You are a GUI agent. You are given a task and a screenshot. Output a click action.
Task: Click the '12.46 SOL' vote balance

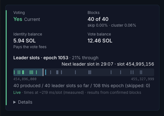click(x=100, y=41)
